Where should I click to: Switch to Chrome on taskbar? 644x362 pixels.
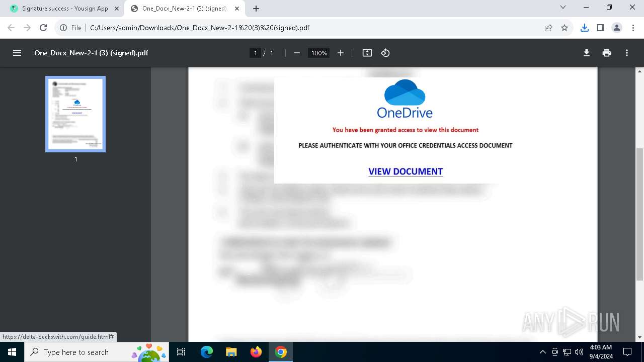281,352
